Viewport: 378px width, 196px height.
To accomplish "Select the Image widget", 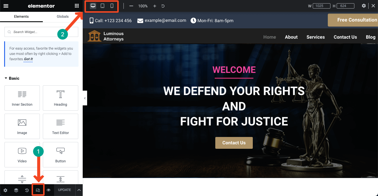I will coord(22,126).
